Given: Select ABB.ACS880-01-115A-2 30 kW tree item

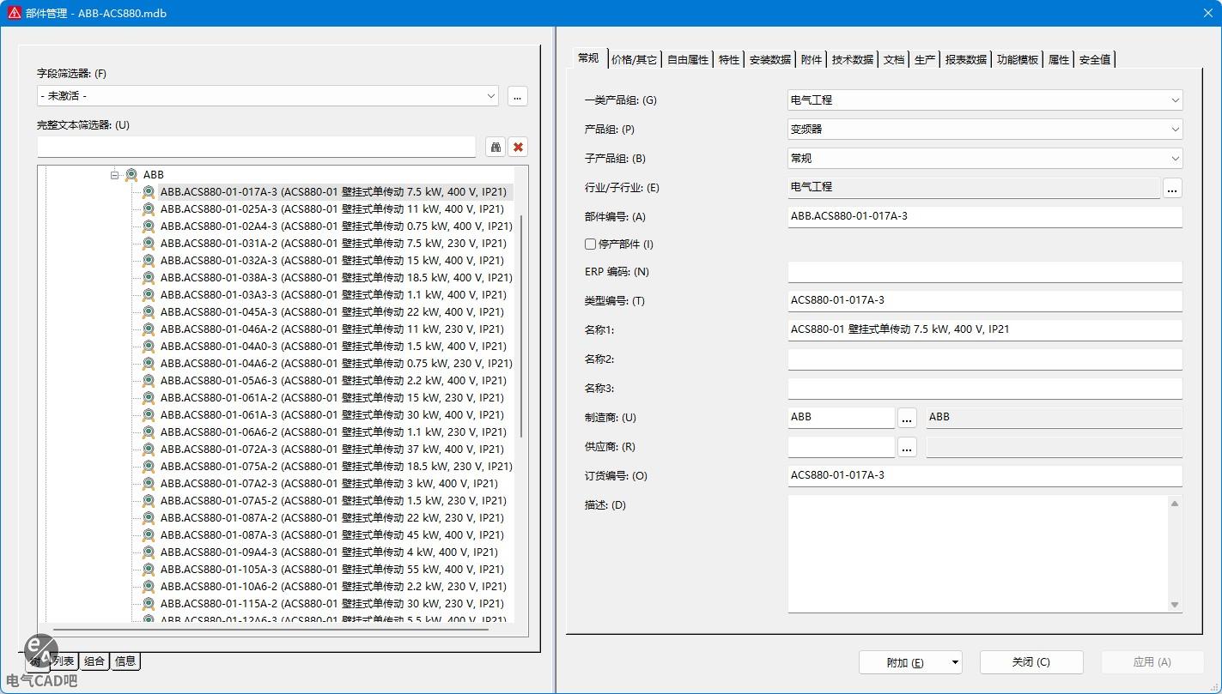Looking at the screenshot, I should pyautogui.click(x=333, y=604).
